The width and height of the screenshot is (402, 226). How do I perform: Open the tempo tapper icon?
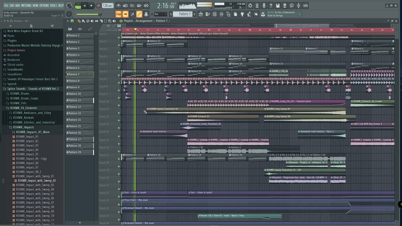coord(249,14)
